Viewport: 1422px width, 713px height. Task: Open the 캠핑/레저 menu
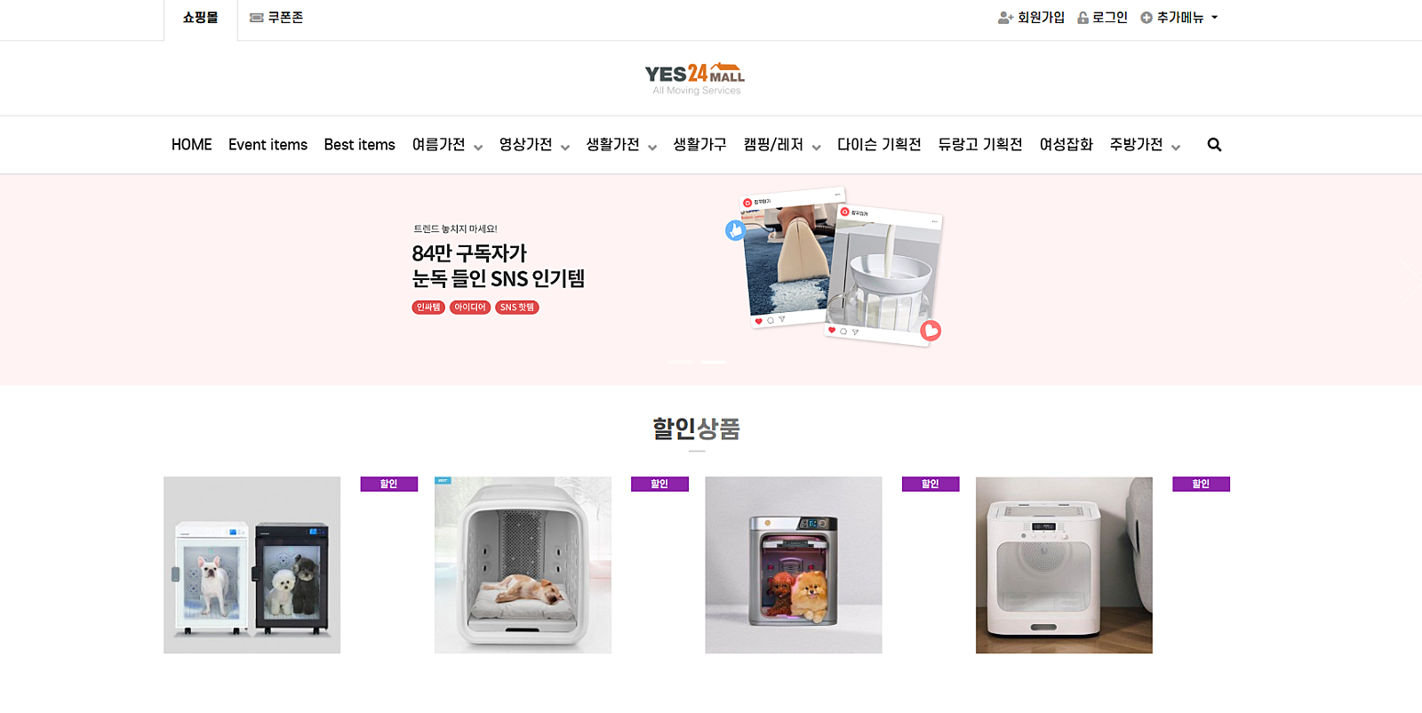tap(782, 145)
